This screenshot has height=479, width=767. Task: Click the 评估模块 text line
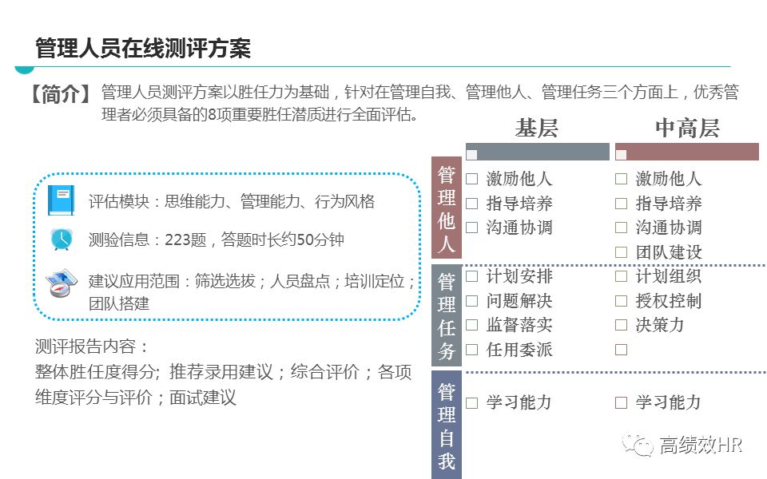tap(232, 201)
